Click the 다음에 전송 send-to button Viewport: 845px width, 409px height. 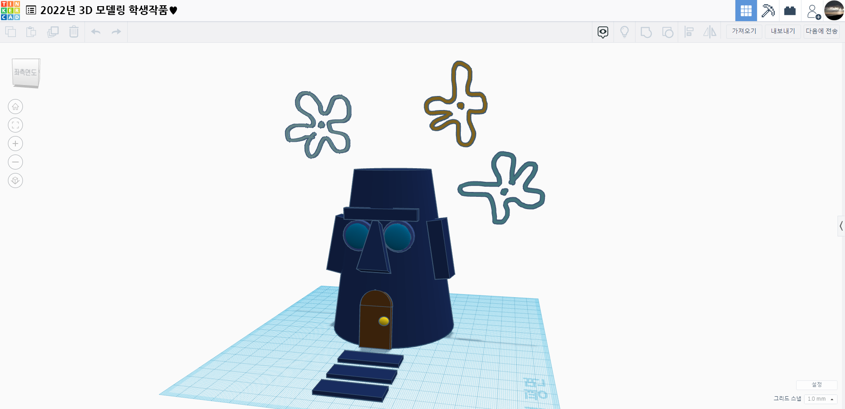coord(822,31)
